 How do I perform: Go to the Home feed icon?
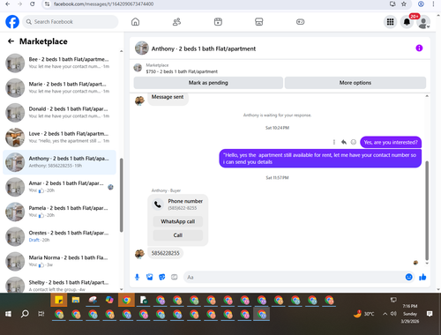tap(135, 22)
